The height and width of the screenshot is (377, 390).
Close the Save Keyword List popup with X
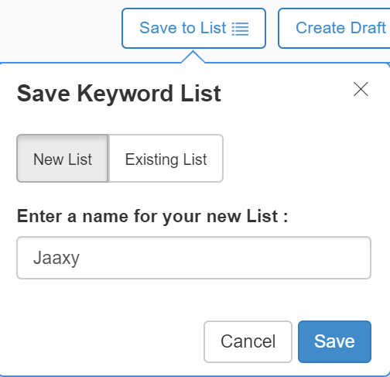361,89
